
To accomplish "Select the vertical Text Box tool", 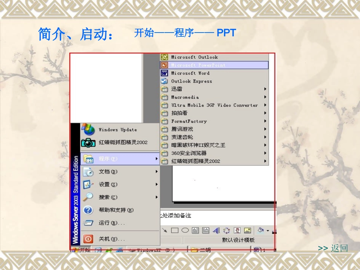I will [205, 230].
